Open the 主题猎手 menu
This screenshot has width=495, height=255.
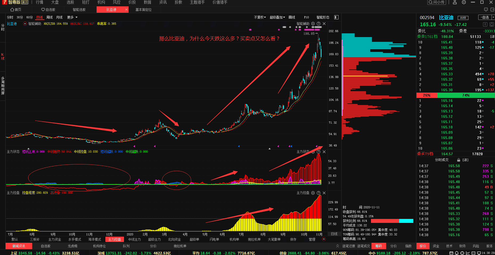click(x=197, y=2)
